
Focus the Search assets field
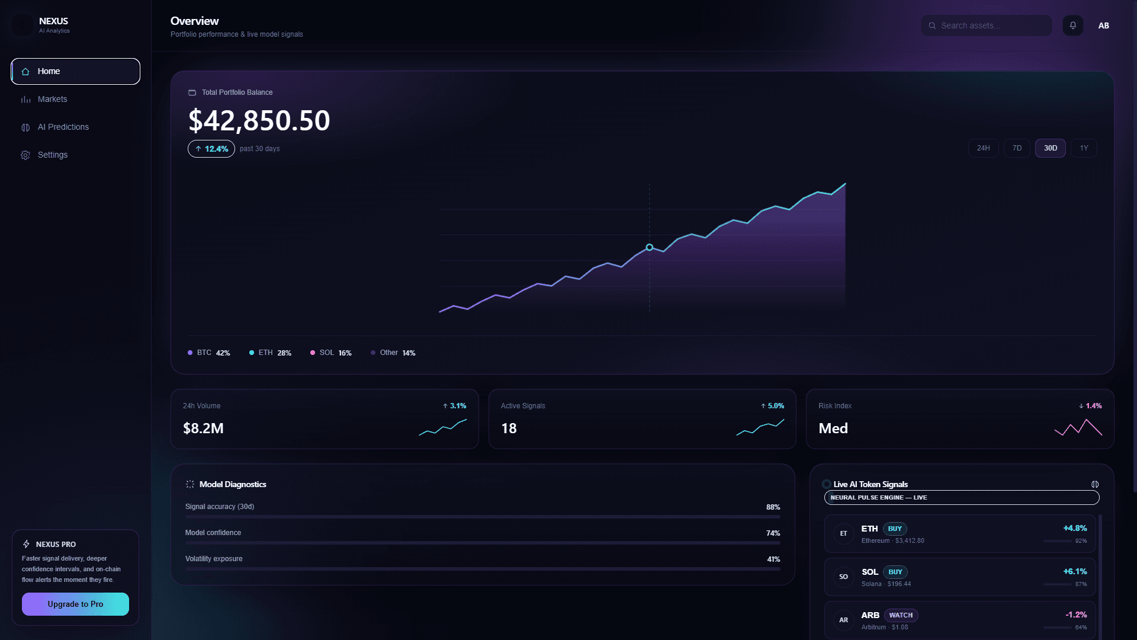click(x=986, y=25)
